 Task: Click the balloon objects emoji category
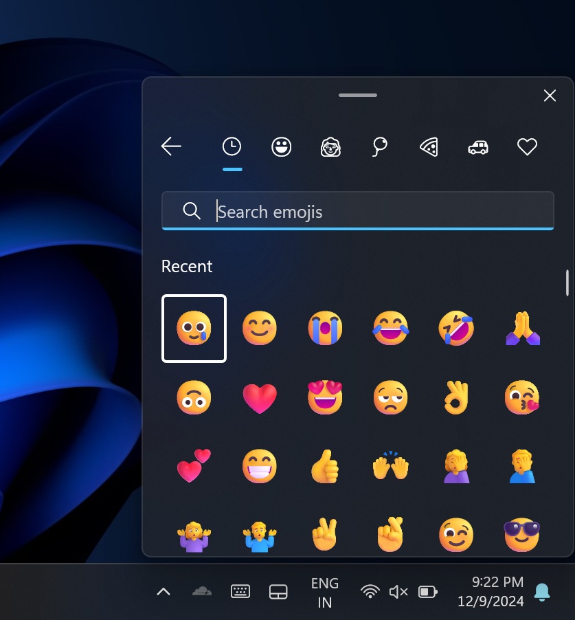(380, 146)
